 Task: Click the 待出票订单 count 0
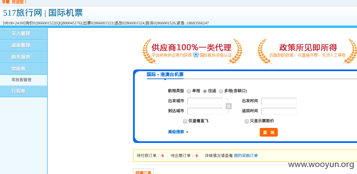(x=197, y=156)
